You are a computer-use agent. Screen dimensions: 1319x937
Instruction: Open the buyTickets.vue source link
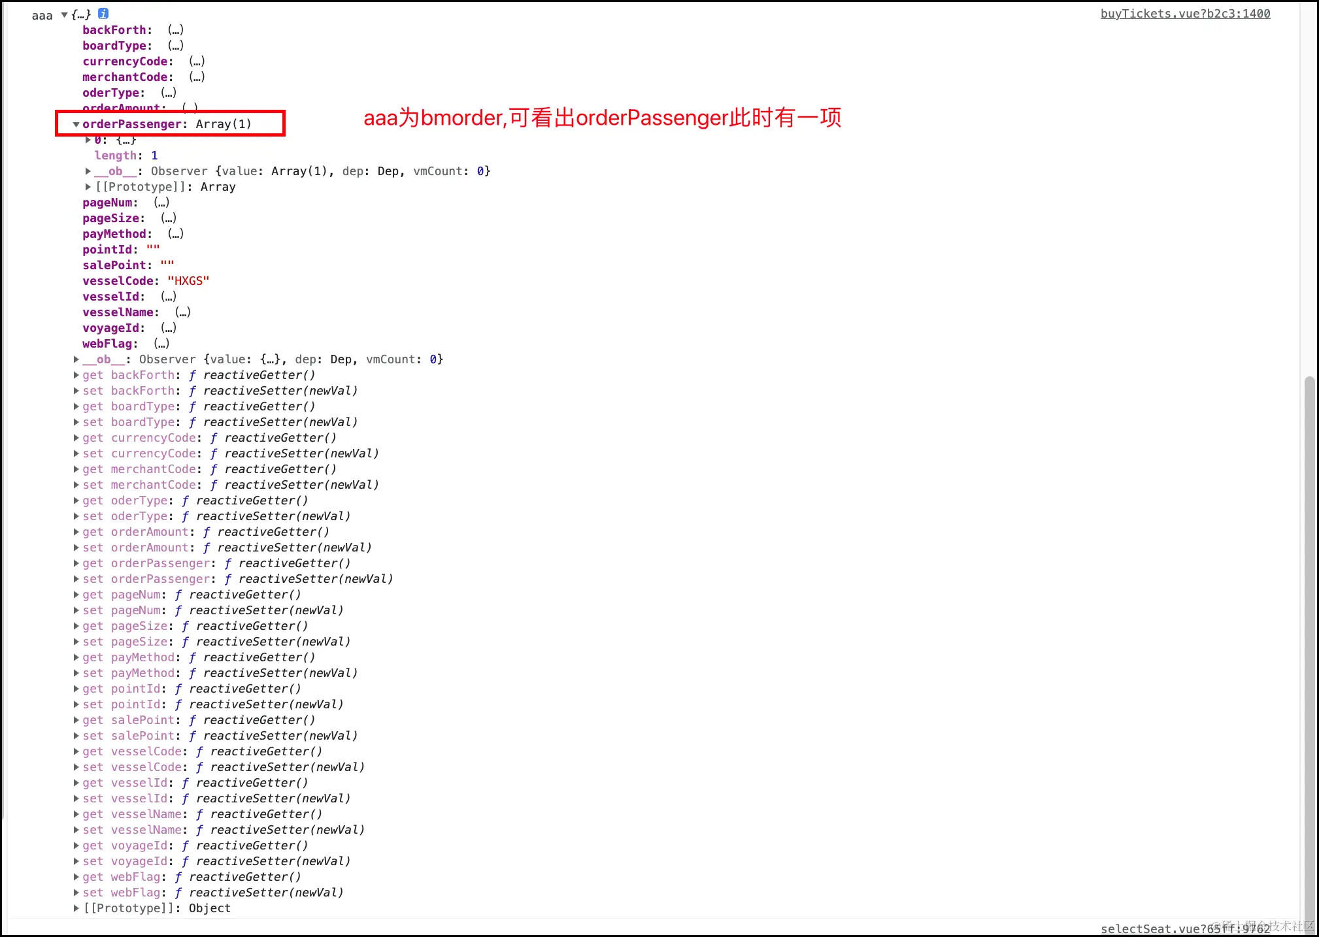click(1184, 14)
